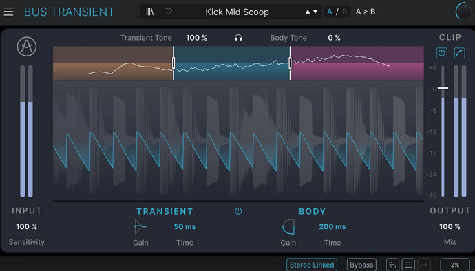Select the Input Sensitivity 100 % value

click(27, 226)
